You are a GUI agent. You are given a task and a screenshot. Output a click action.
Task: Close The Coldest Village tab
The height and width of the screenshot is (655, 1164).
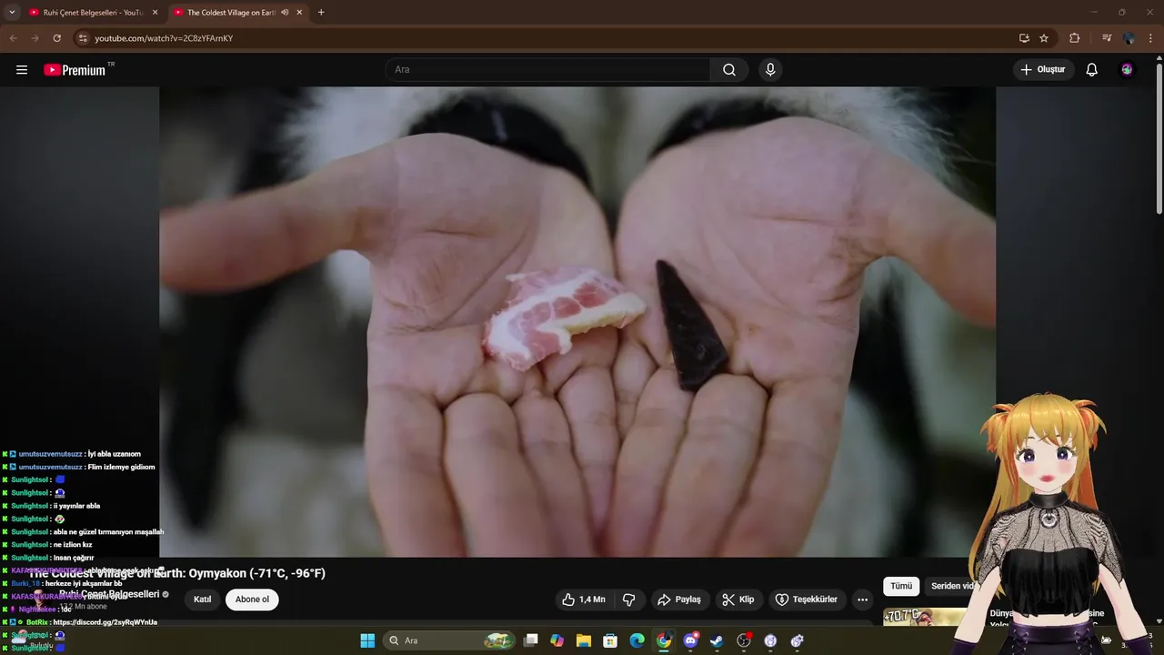point(299,13)
